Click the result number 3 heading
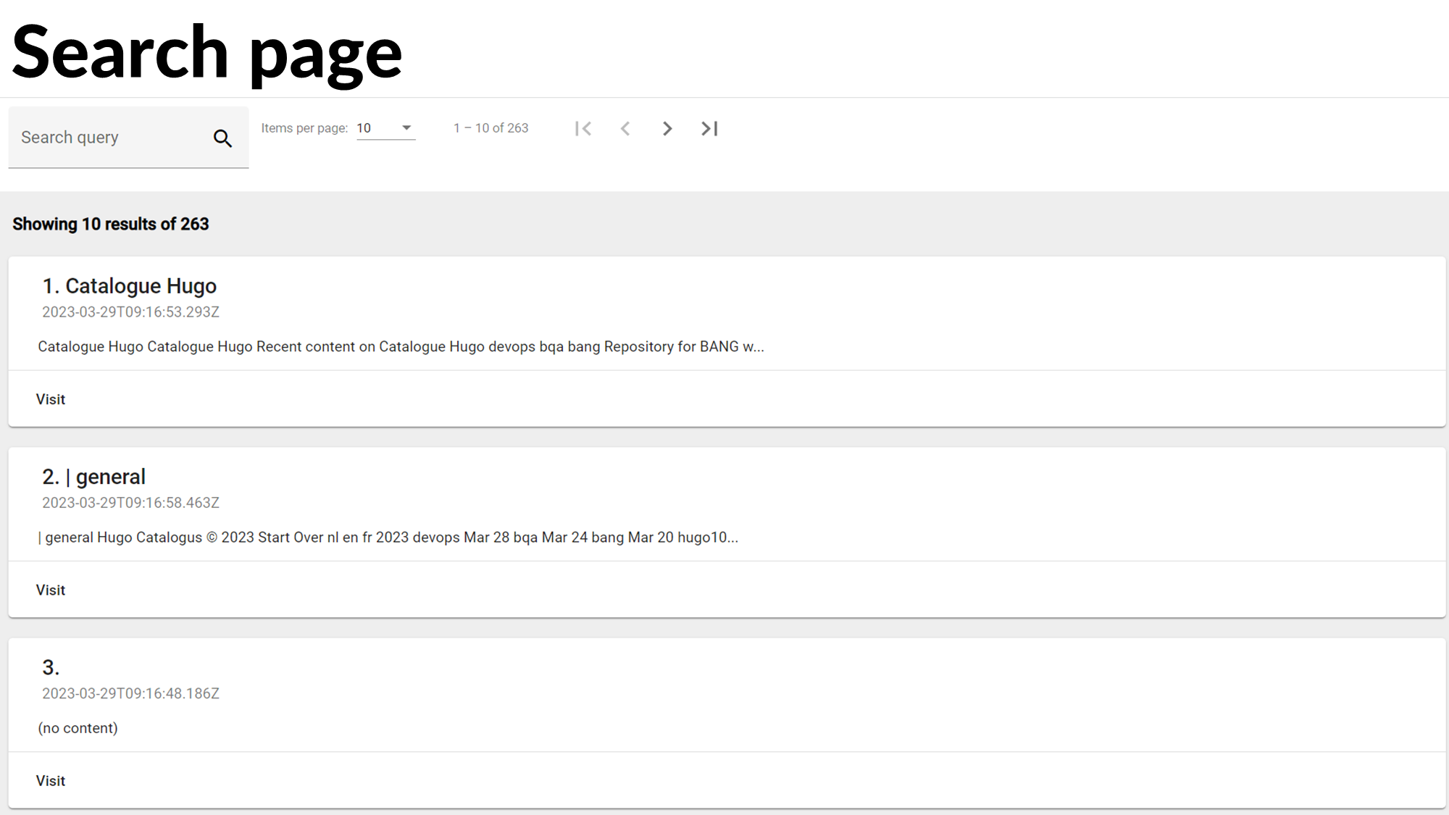 [x=51, y=667]
